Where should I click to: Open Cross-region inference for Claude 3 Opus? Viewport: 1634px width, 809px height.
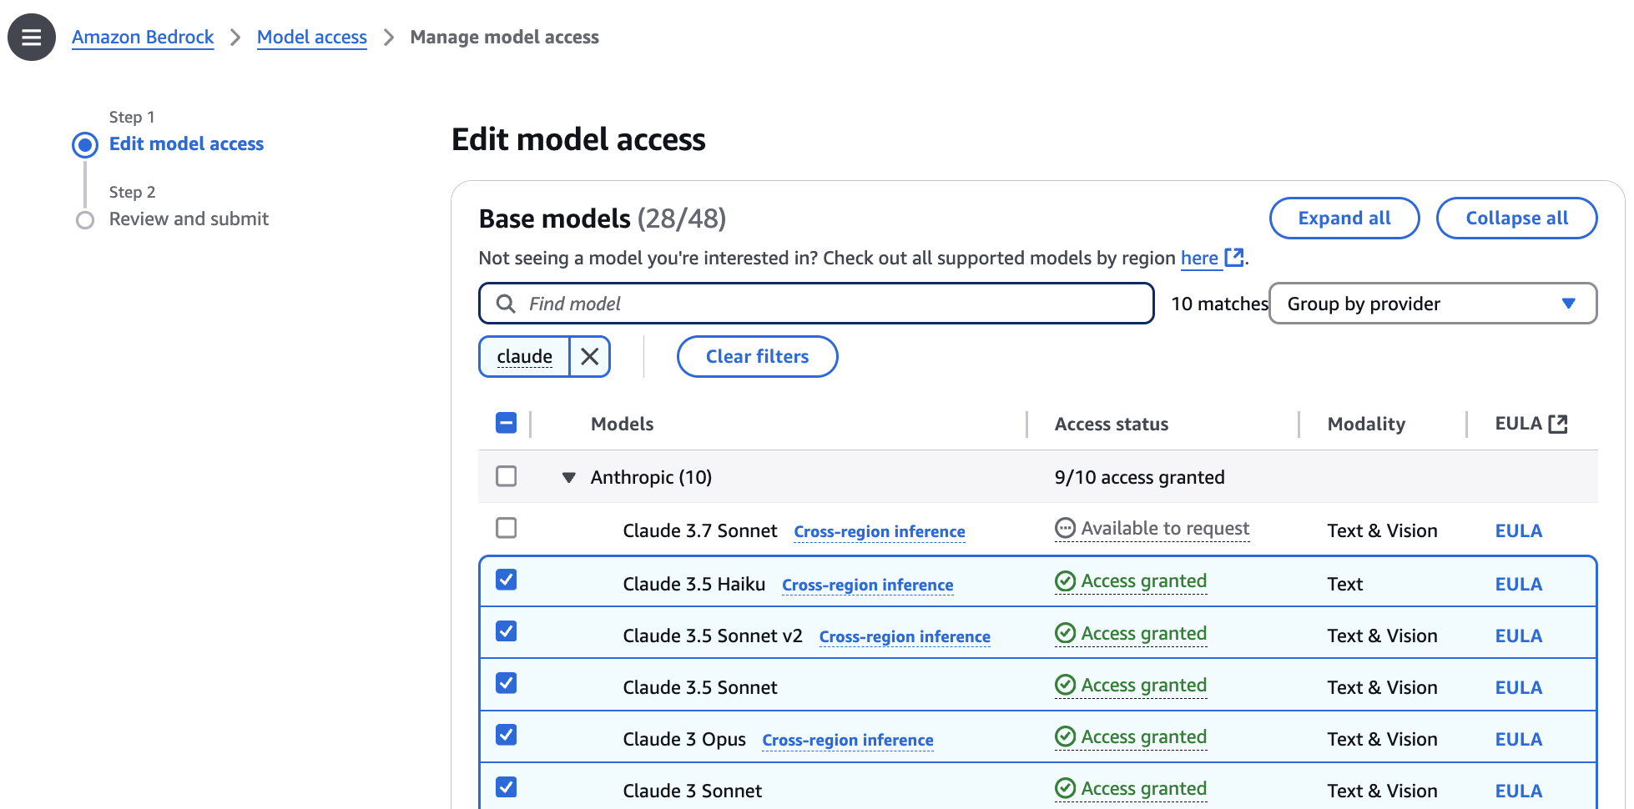tap(848, 741)
